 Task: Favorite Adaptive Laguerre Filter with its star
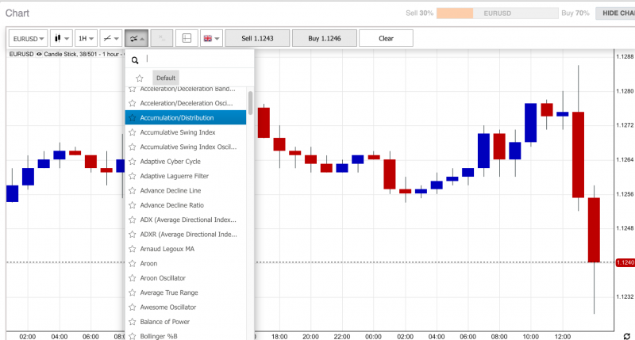pyautogui.click(x=132, y=176)
